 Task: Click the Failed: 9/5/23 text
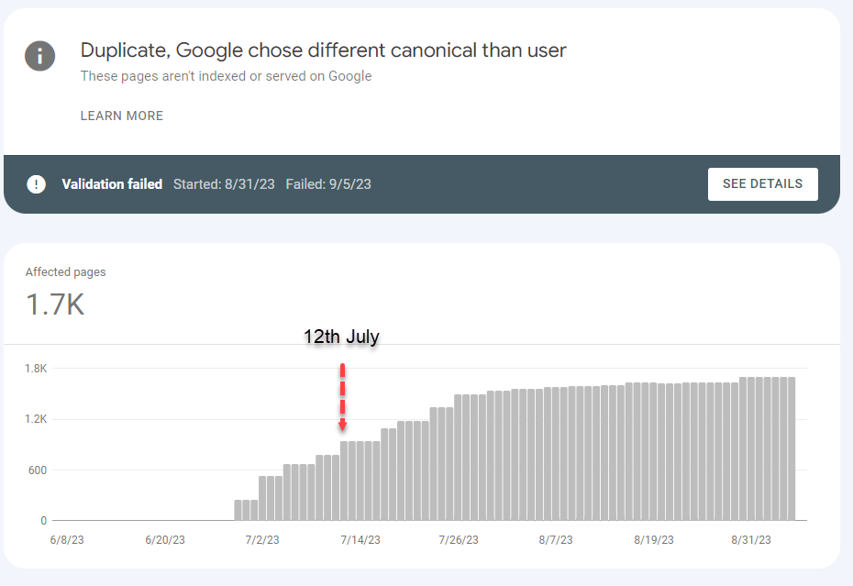[328, 184]
